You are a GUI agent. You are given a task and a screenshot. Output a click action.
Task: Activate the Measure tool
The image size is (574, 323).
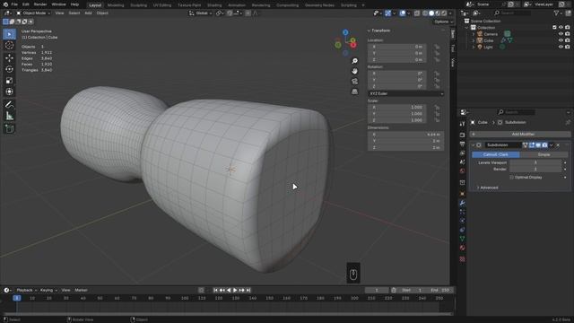[x=9, y=116]
